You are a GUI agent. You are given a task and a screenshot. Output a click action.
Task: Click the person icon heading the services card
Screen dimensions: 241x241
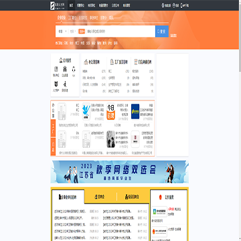coord(60,60)
